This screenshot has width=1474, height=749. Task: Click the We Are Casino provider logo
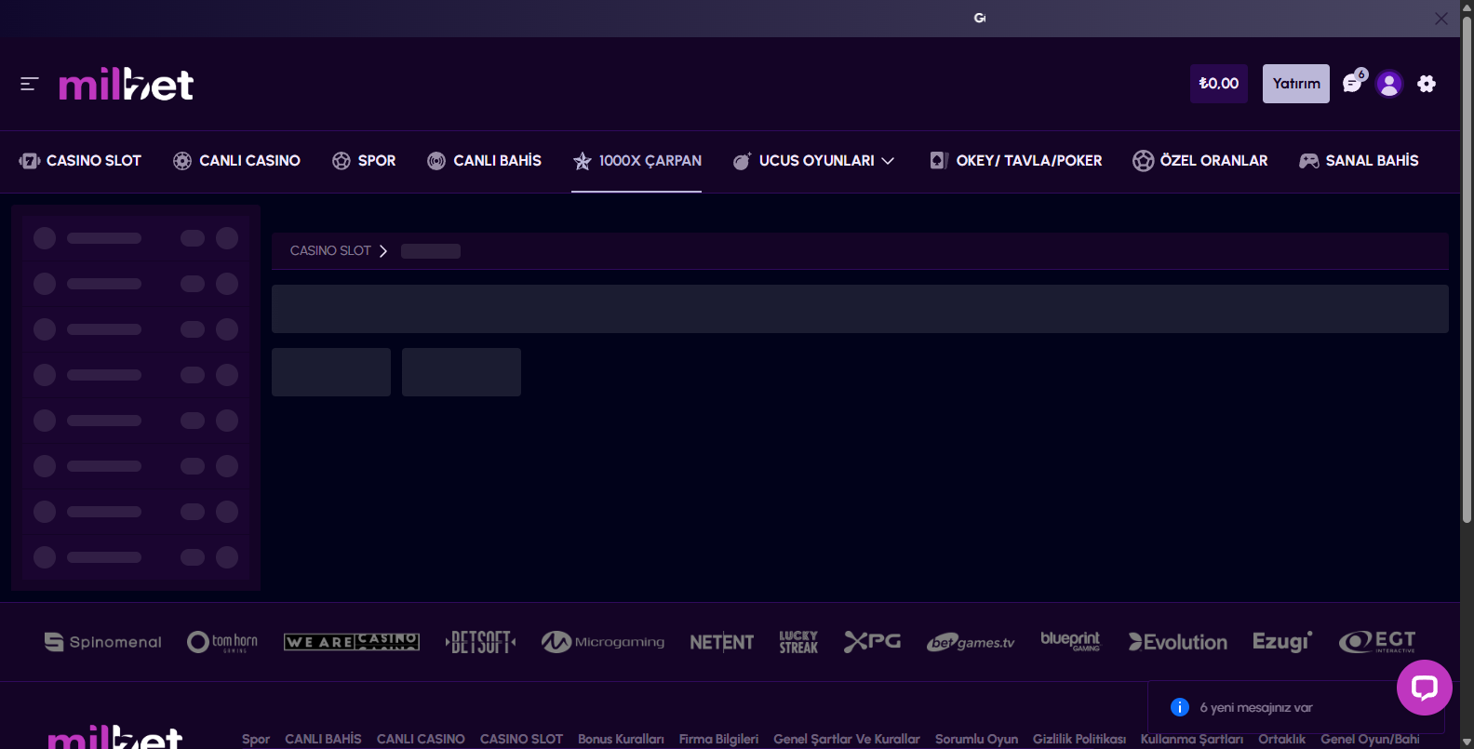(352, 642)
